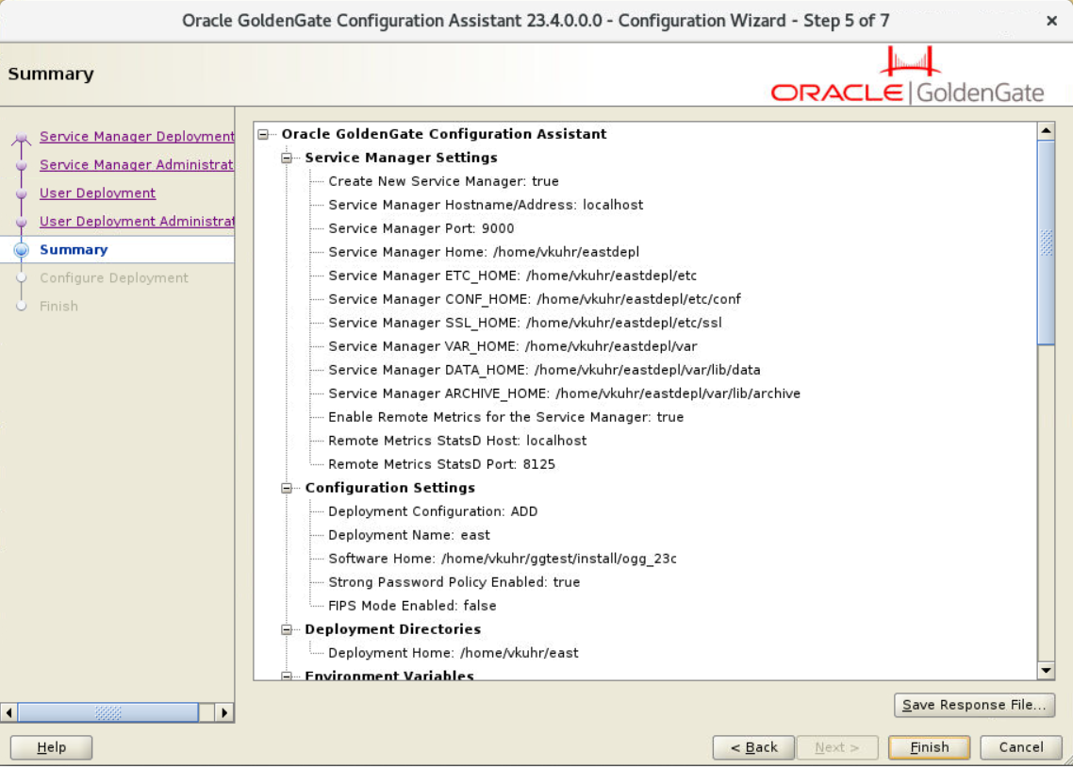Click the Finish step label in sidebar
The height and width of the screenshot is (769, 1073).
click(x=58, y=306)
